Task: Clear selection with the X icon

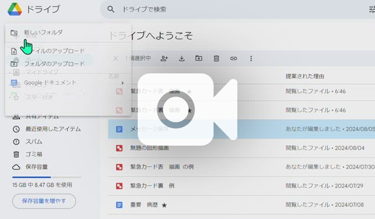Action: [115, 59]
